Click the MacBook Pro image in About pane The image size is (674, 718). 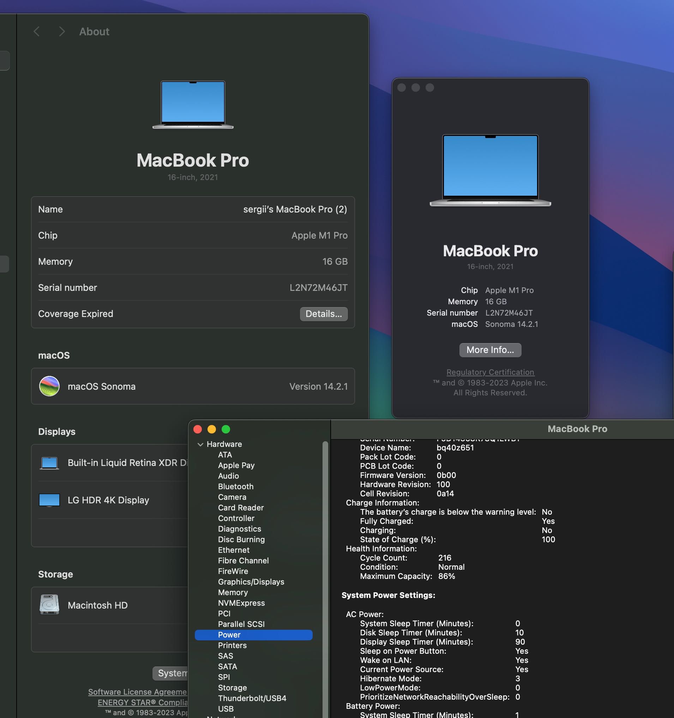pyautogui.click(x=193, y=105)
